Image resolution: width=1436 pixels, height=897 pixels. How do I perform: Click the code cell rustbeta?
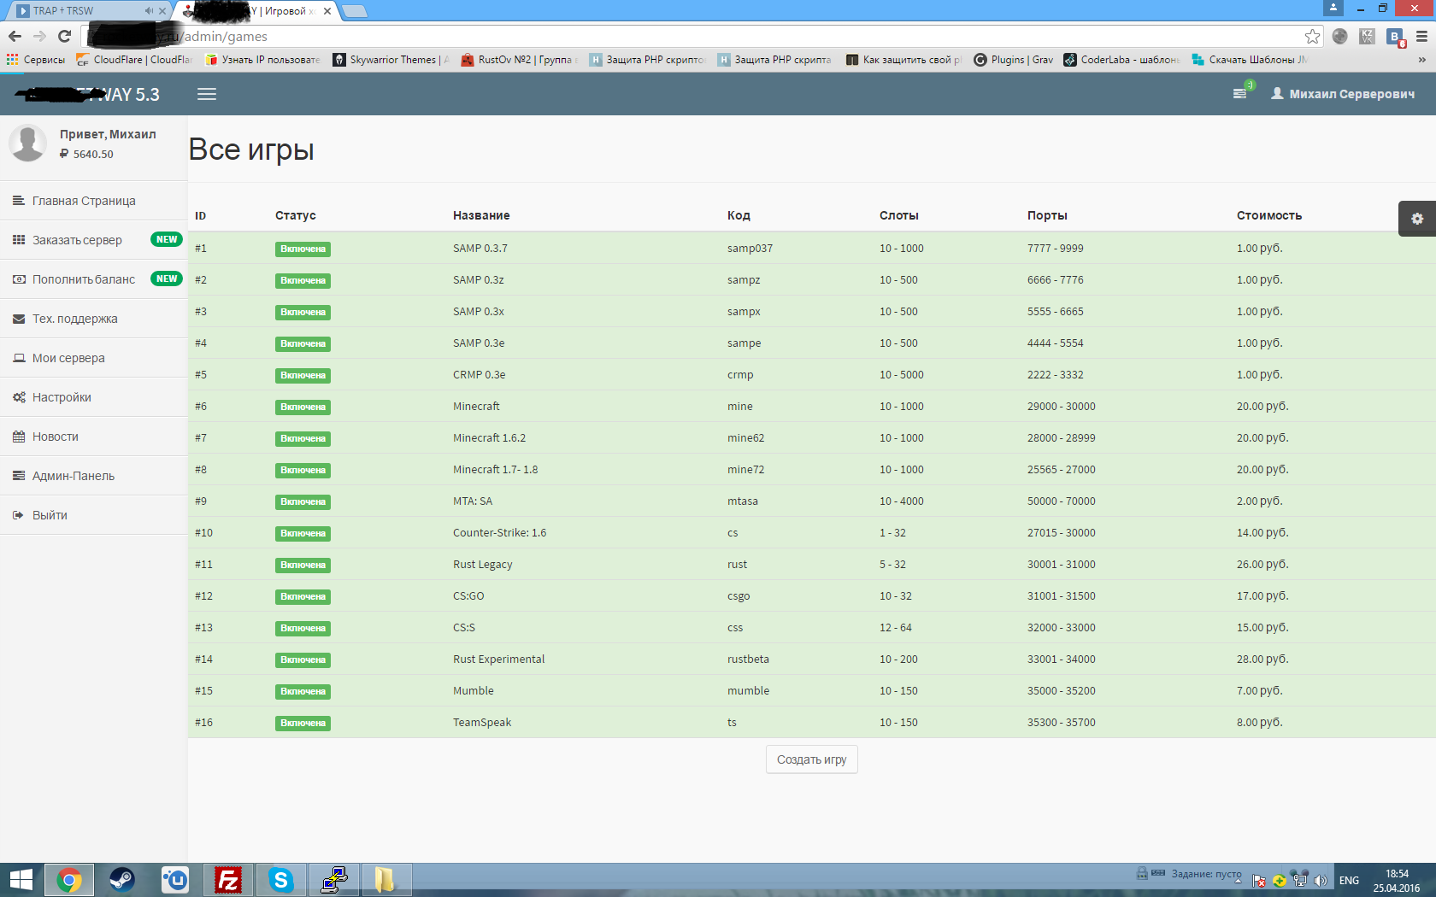pos(749,660)
